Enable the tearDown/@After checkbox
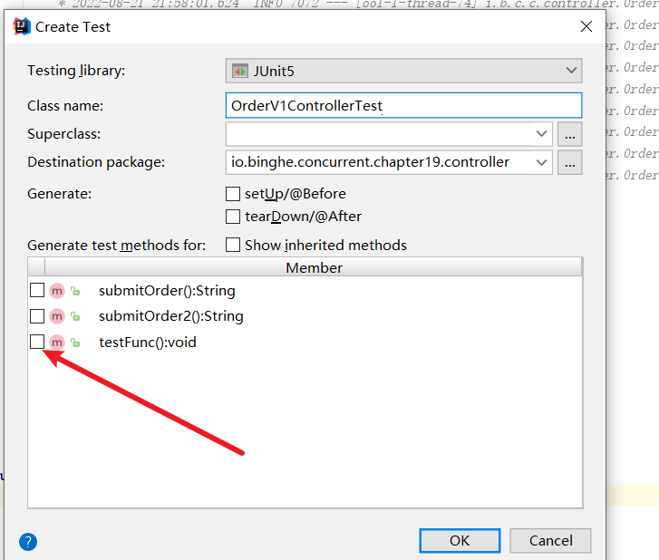The width and height of the screenshot is (659, 560). [x=233, y=217]
